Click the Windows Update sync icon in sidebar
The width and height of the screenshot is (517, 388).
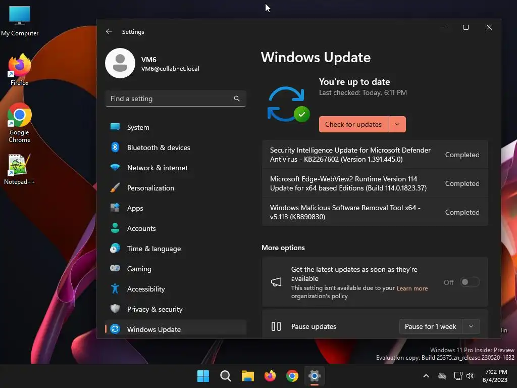coord(115,329)
